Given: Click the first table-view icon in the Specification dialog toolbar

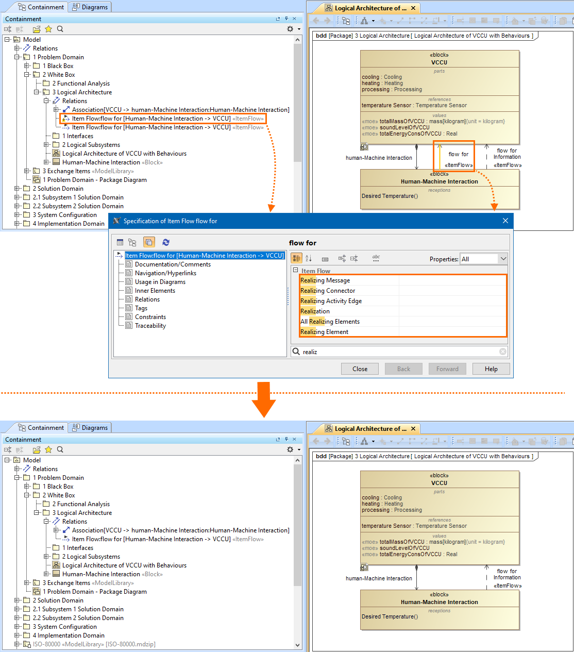Looking at the screenshot, I should click(x=120, y=242).
